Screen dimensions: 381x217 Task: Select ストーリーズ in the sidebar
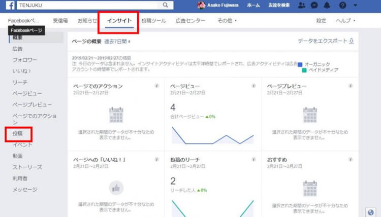27,167
